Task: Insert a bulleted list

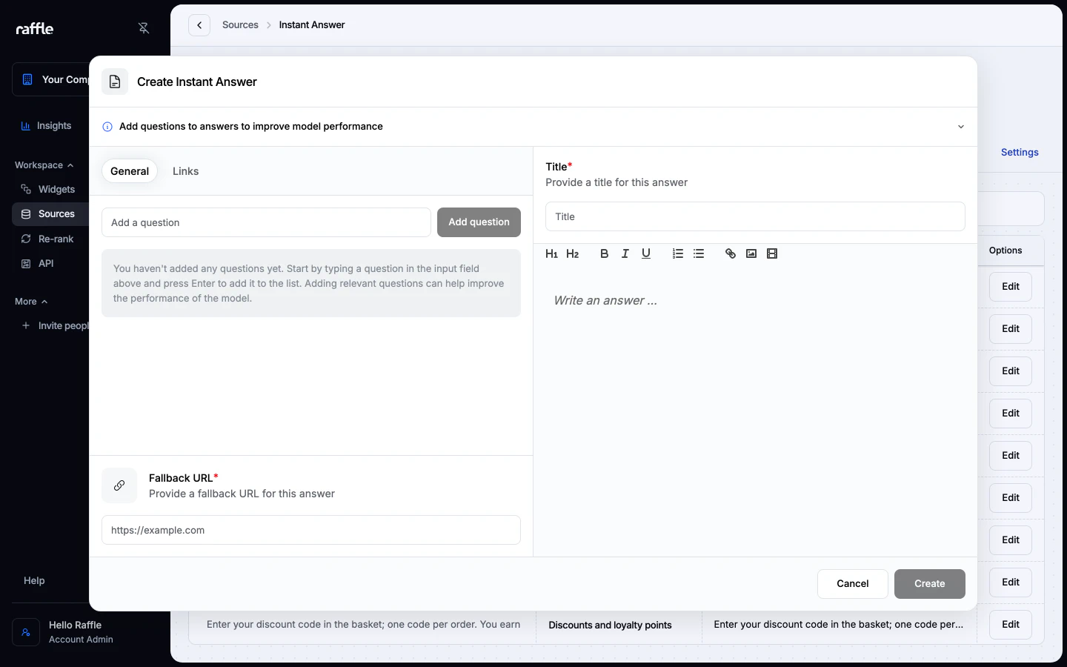Action: coord(699,253)
